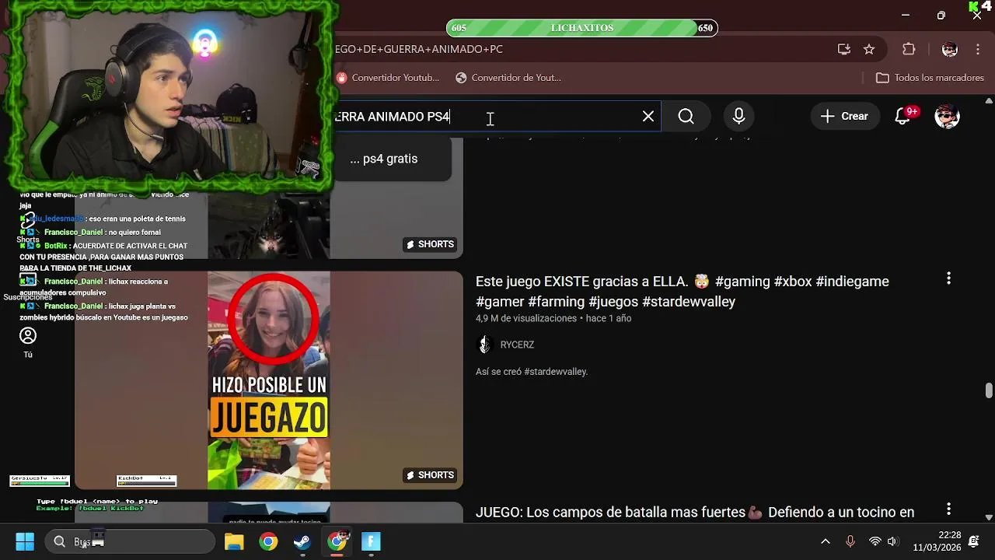Viewport: 995px width, 560px height.
Task: Open File Explorer from taskbar
Action: [234, 541]
